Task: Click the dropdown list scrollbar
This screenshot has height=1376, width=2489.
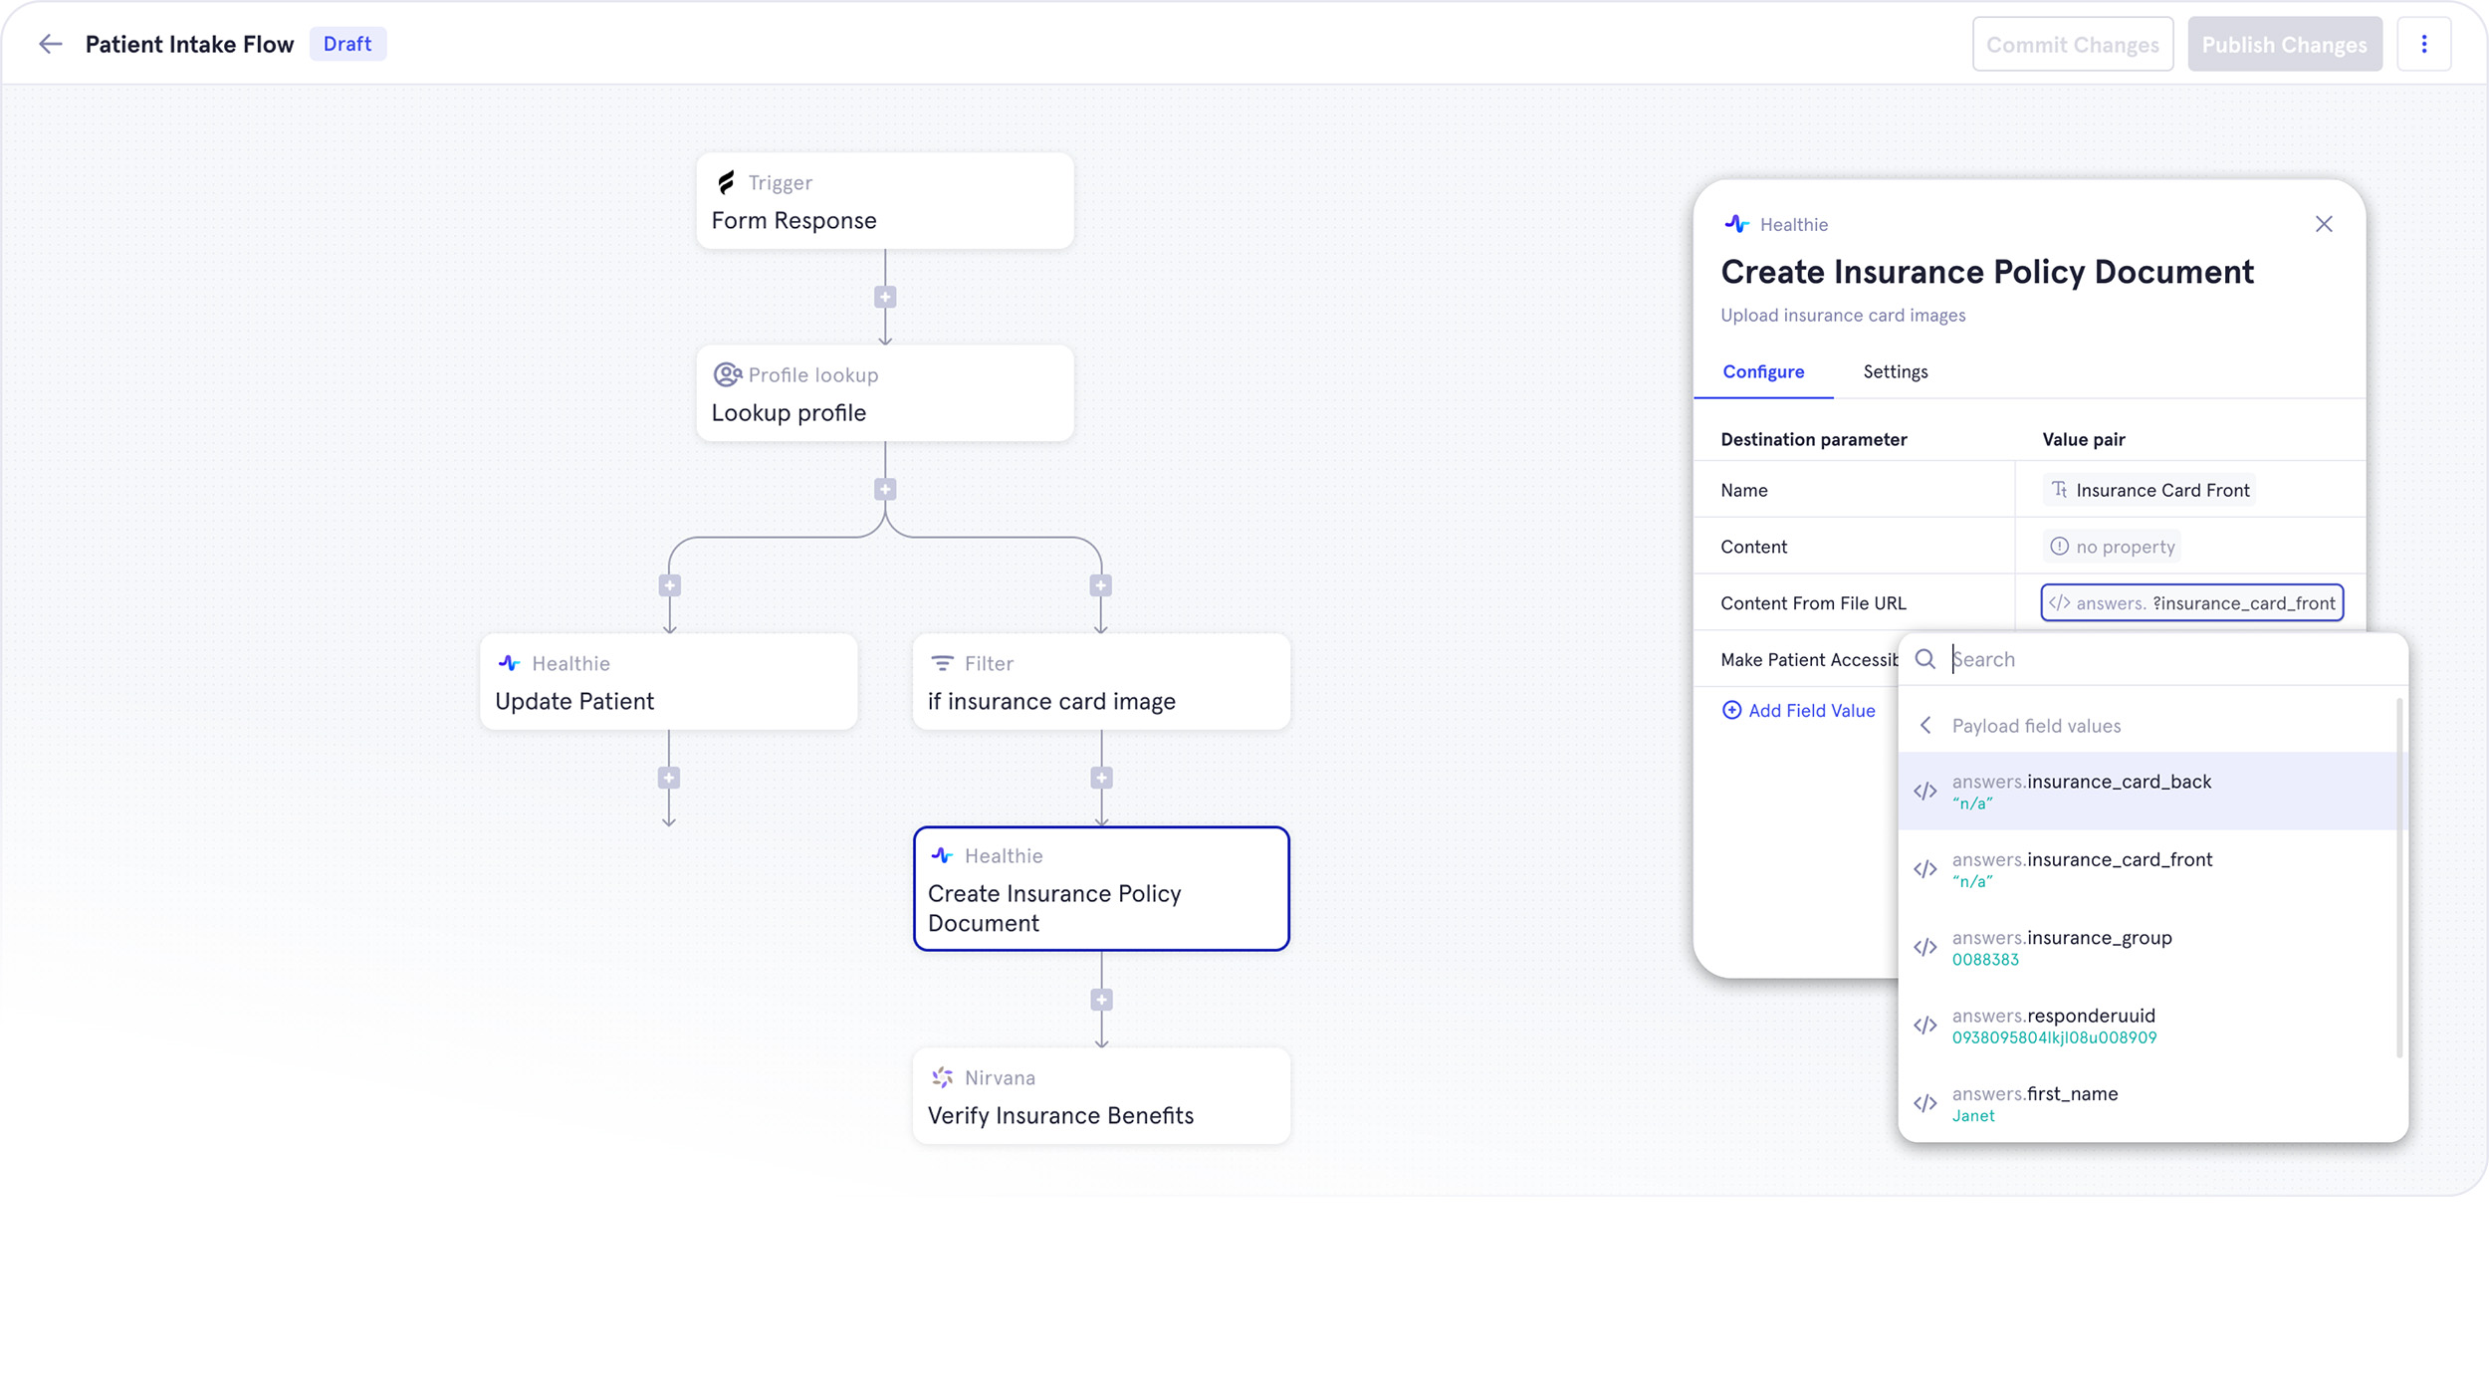Action: (2399, 876)
